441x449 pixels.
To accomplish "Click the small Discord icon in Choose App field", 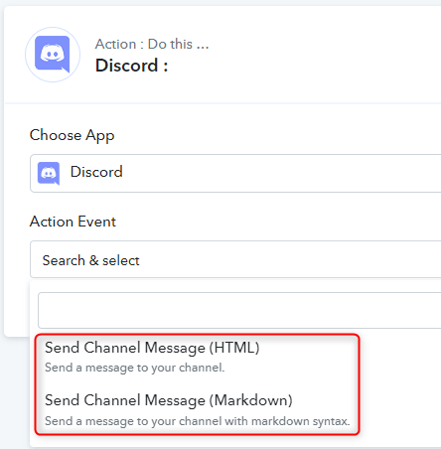I will [49, 173].
